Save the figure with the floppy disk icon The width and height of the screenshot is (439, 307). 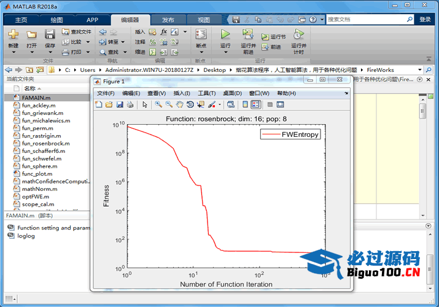[x=120, y=104]
